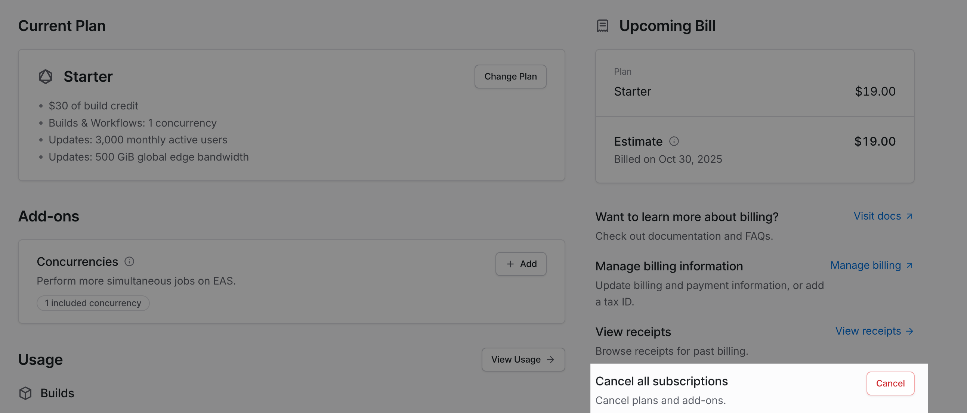The image size is (967, 413).
Task: Click the info icon next to Estimate
Action: coord(674,142)
